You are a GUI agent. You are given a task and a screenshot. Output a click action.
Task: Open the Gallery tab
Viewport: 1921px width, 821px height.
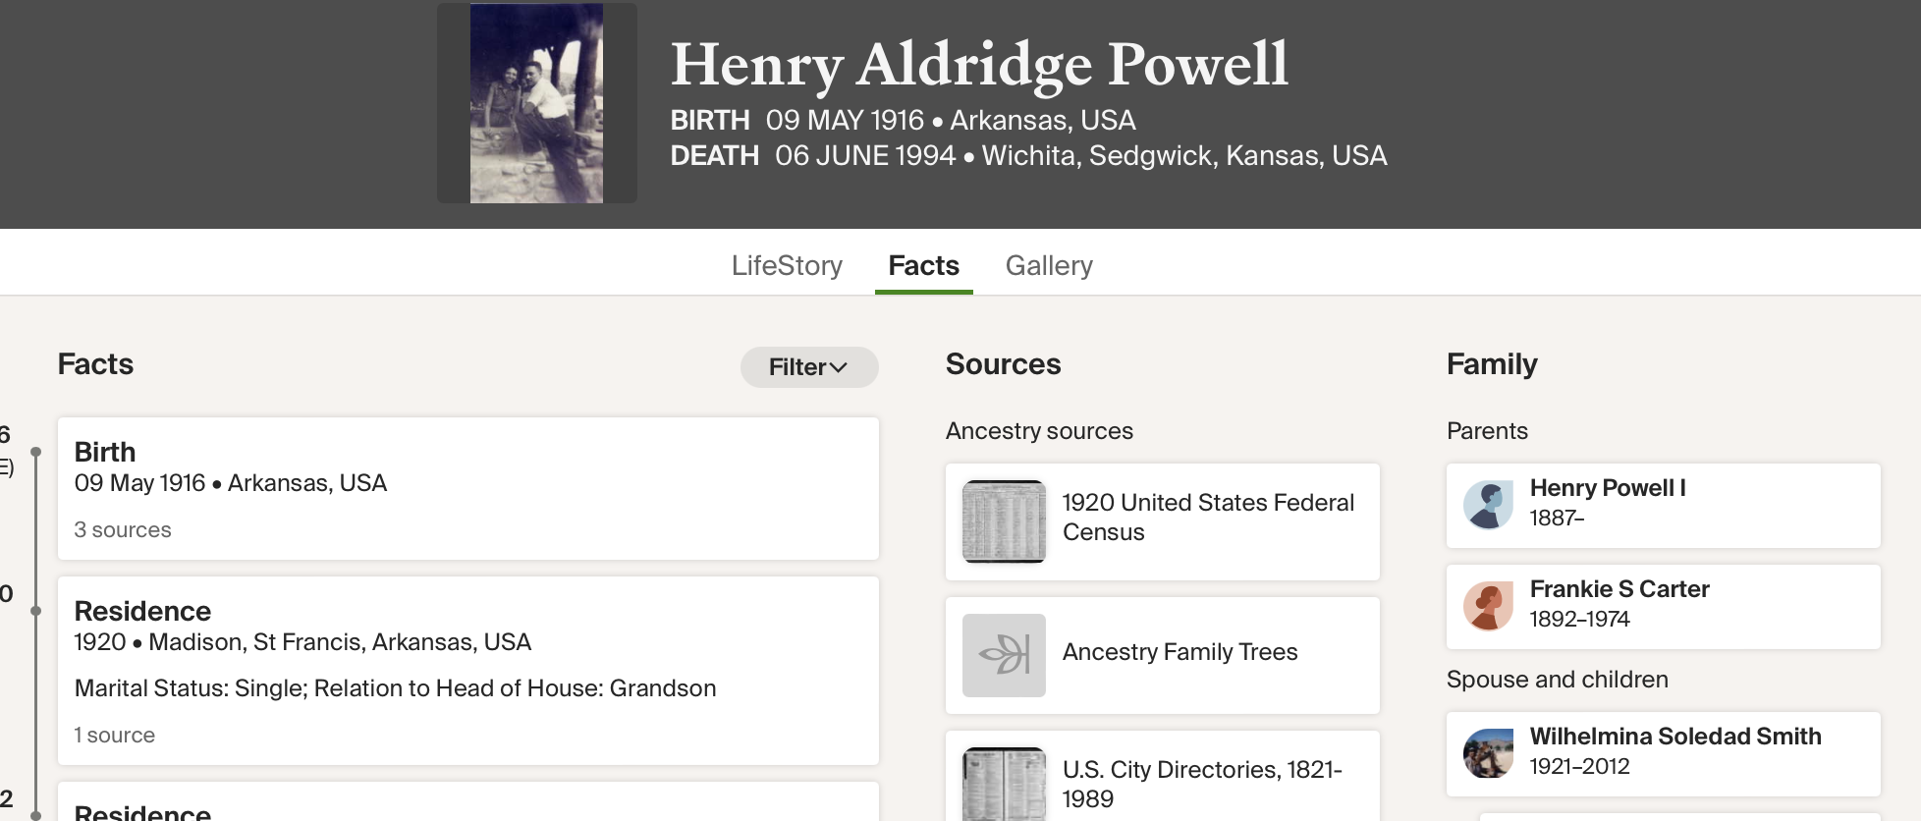(1049, 265)
